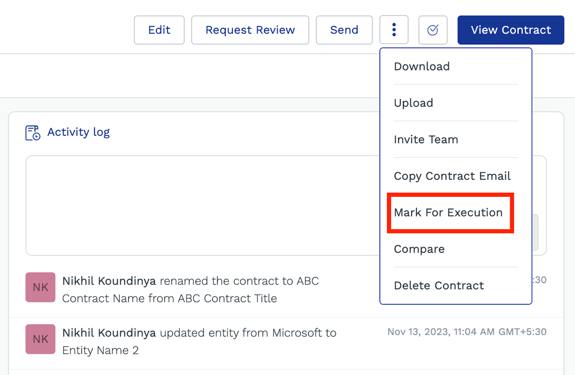
Task: Toggle the three-dot more options menu
Action: tap(394, 30)
